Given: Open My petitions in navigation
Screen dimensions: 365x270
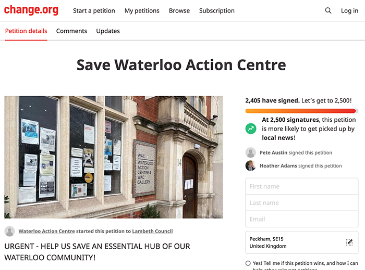Looking at the screenshot, I should pyautogui.click(x=142, y=11).
